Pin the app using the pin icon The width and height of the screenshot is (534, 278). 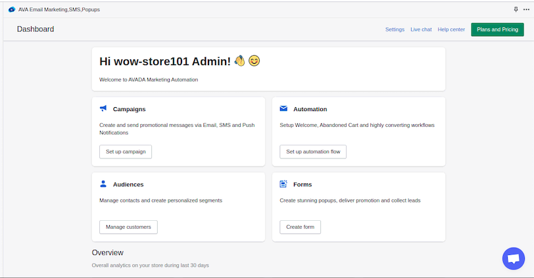pos(516,9)
